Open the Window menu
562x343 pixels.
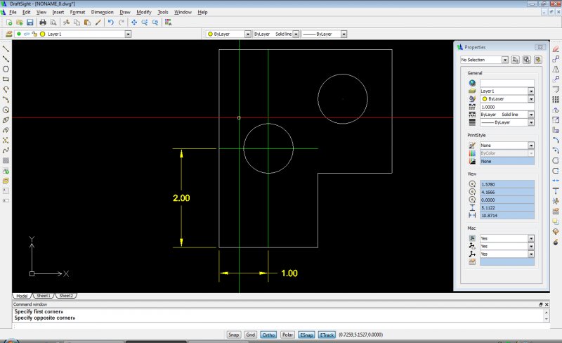pos(183,12)
